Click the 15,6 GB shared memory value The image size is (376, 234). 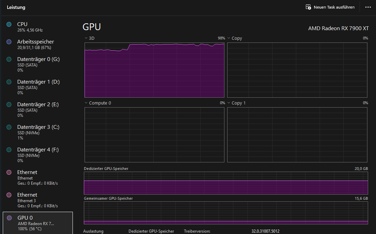[361, 198]
